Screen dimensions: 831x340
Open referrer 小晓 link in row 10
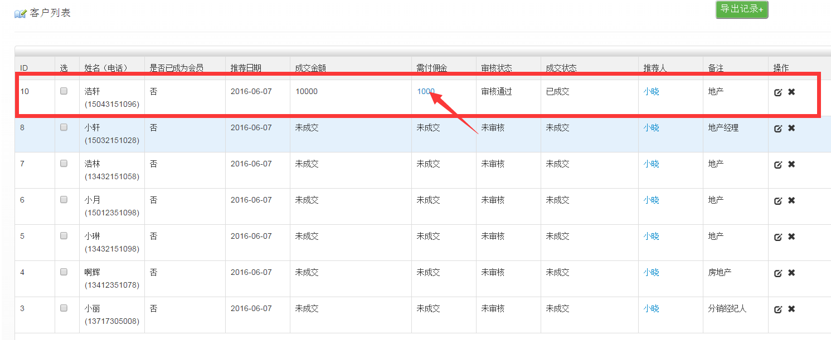pyautogui.click(x=651, y=91)
